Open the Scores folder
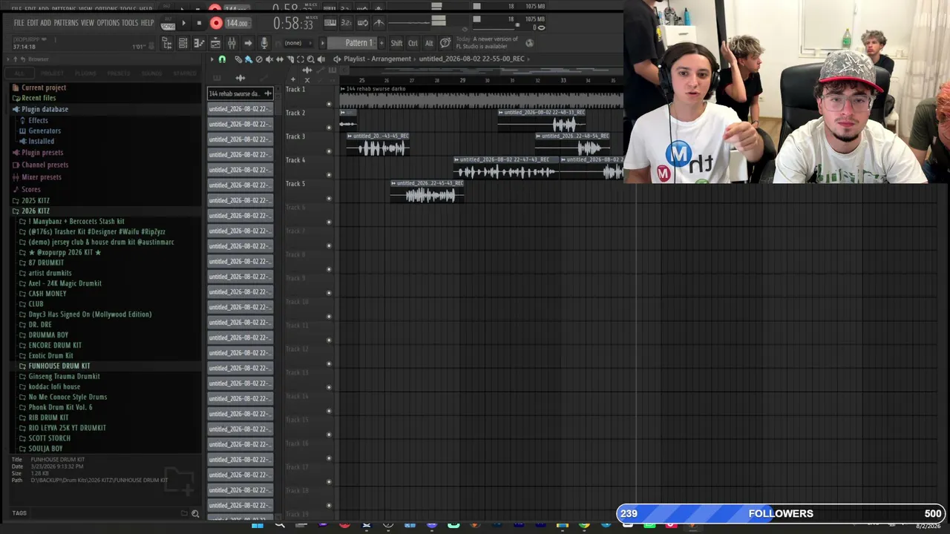Image resolution: width=950 pixels, height=534 pixels. [31, 189]
